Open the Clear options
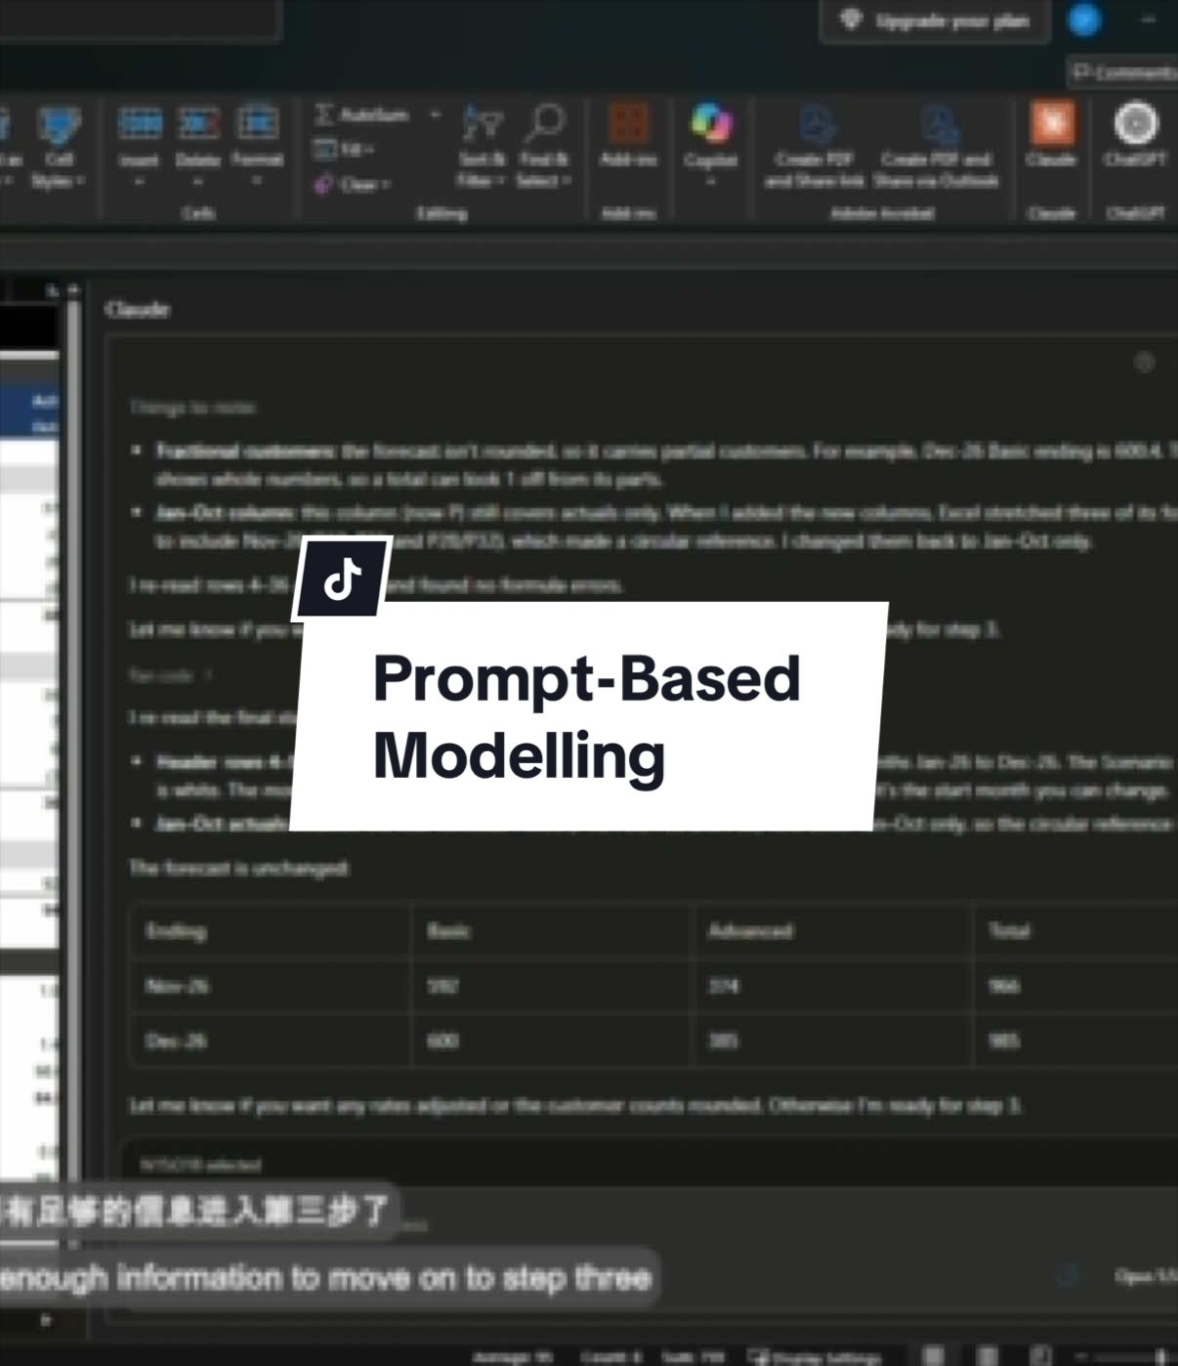Image resolution: width=1178 pixels, height=1366 pixels. coord(353,184)
